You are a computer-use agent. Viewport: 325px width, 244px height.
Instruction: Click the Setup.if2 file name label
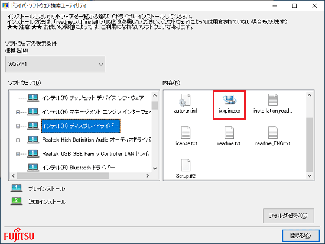(x=186, y=176)
